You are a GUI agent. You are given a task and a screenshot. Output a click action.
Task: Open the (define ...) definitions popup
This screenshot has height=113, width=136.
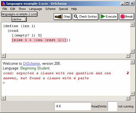(19, 19)
